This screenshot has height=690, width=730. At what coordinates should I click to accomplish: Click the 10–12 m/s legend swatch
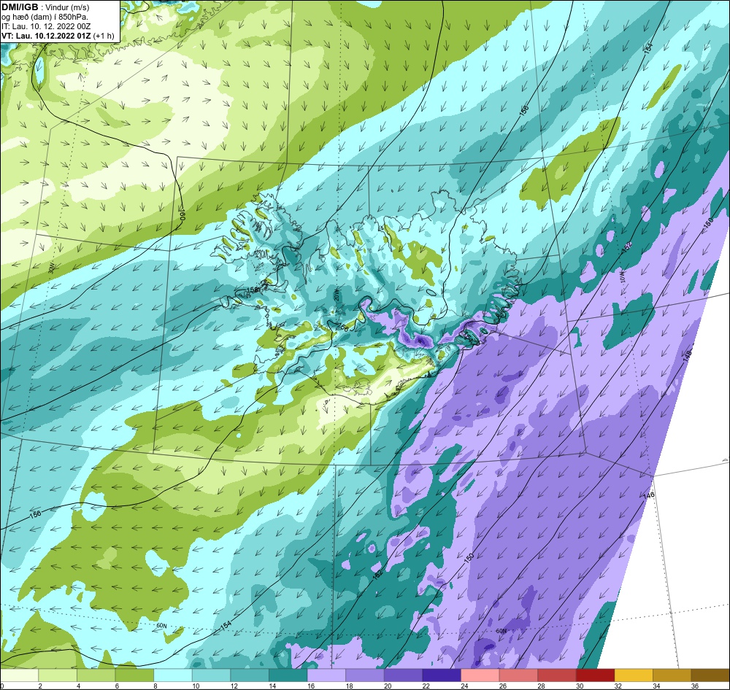pyautogui.click(x=212, y=675)
